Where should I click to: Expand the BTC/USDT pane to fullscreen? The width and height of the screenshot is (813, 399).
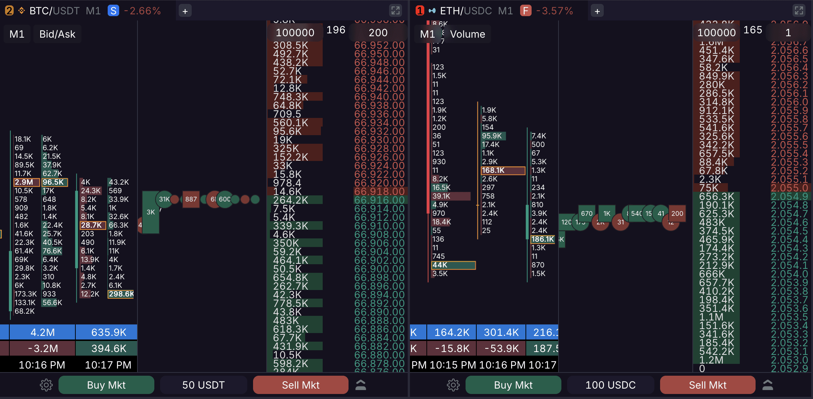tap(395, 10)
